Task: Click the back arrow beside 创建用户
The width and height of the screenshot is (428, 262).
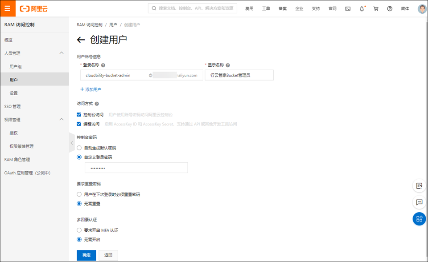Action: (81, 40)
